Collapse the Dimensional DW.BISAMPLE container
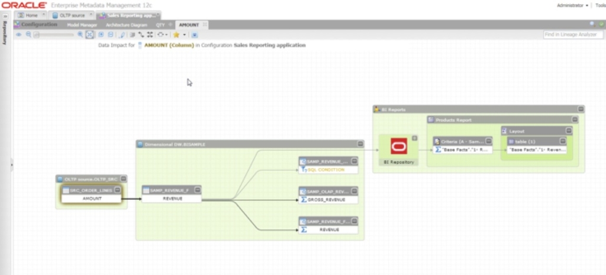 (360, 144)
